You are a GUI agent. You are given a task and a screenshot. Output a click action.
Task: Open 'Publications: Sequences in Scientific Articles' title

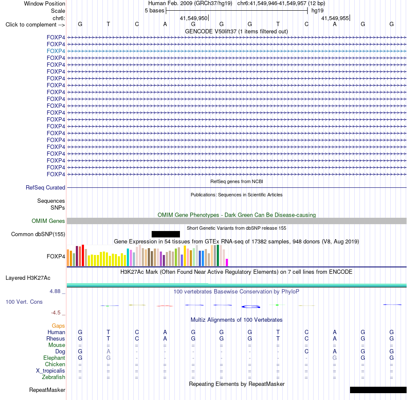tap(236, 195)
